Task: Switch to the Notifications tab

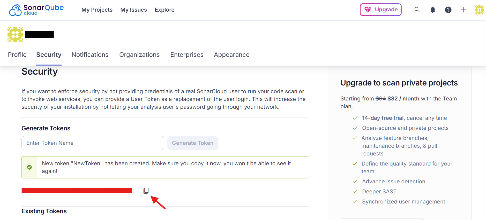Action: [x=90, y=55]
